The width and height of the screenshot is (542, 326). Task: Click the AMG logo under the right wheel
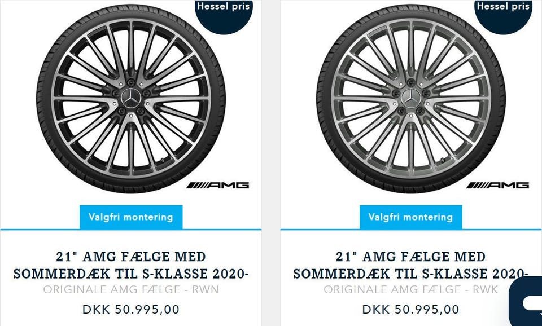tap(498, 185)
